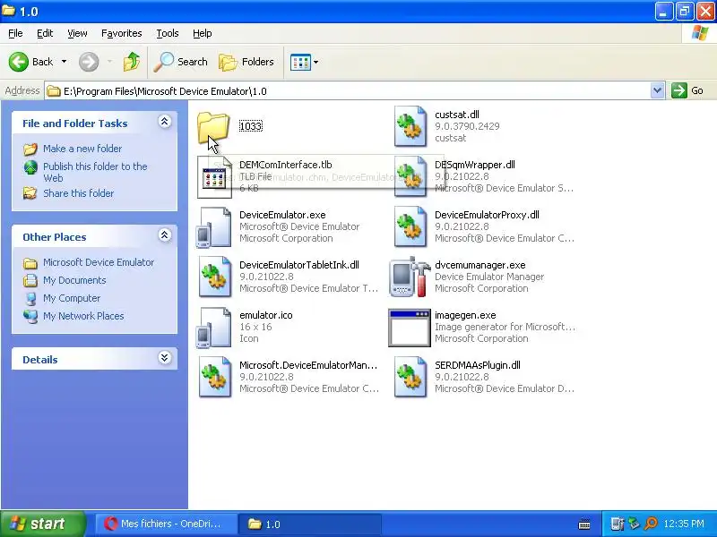Expand the Details panel
This screenshot has width=717, height=537.
(x=165, y=357)
